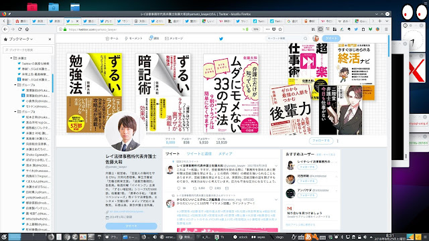The width and height of the screenshot is (429, 241).
Task: Bookmark this page with the star icon
Action: point(280,29)
